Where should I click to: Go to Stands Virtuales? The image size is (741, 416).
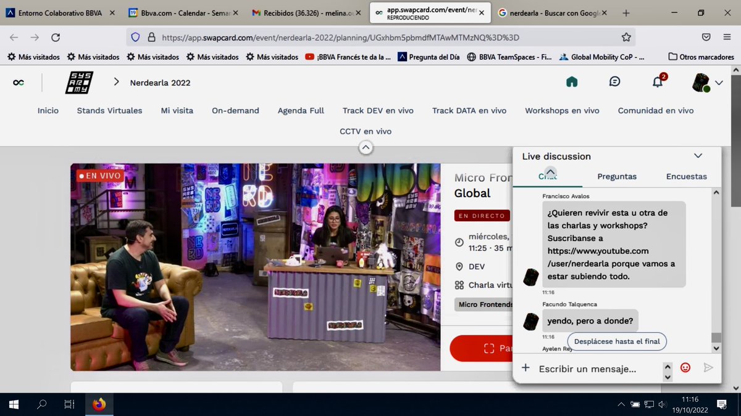coord(109,110)
